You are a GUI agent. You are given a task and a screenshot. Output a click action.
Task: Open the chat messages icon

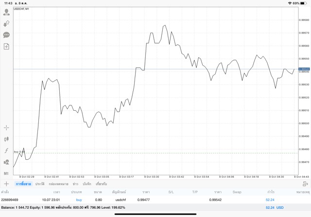(6, 35)
